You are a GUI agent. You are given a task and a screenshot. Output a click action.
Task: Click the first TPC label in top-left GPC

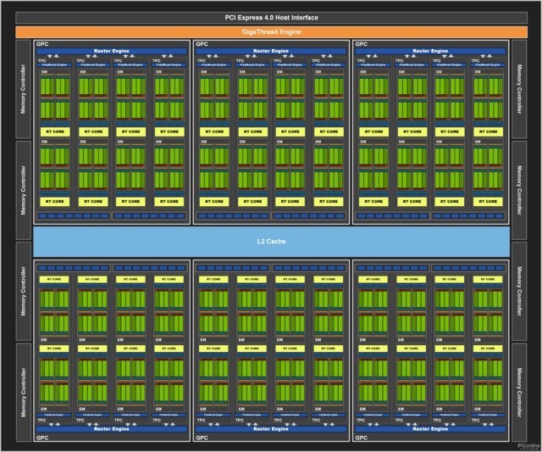click(x=41, y=61)
